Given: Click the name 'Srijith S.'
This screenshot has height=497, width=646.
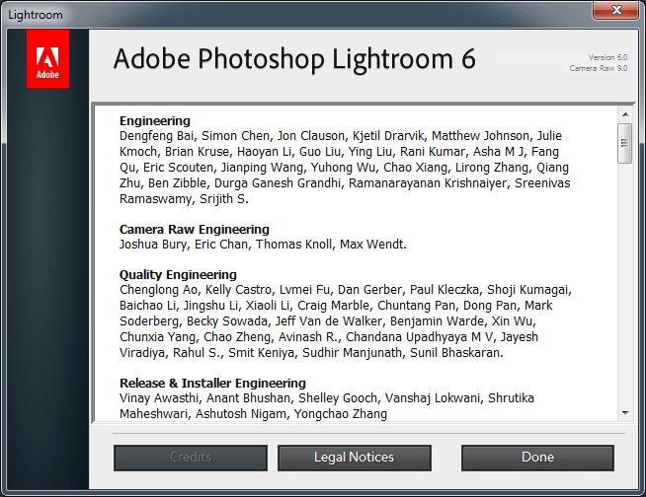Looking at the screenshot, I should pos(223,199).
